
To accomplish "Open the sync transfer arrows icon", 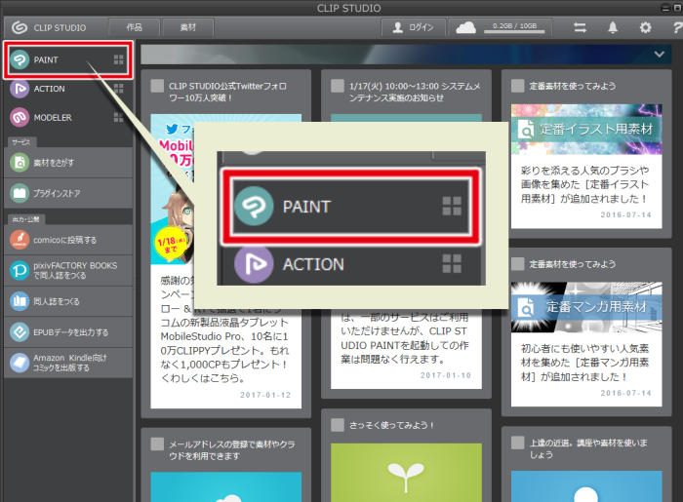I will (580, 27).
